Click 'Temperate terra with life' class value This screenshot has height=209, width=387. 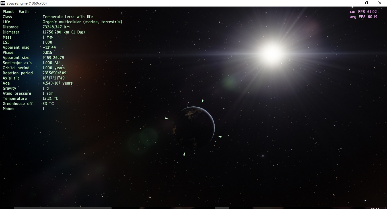(67, 17)
